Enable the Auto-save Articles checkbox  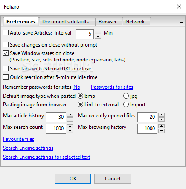pyautogui.click(x=6, y=33)
